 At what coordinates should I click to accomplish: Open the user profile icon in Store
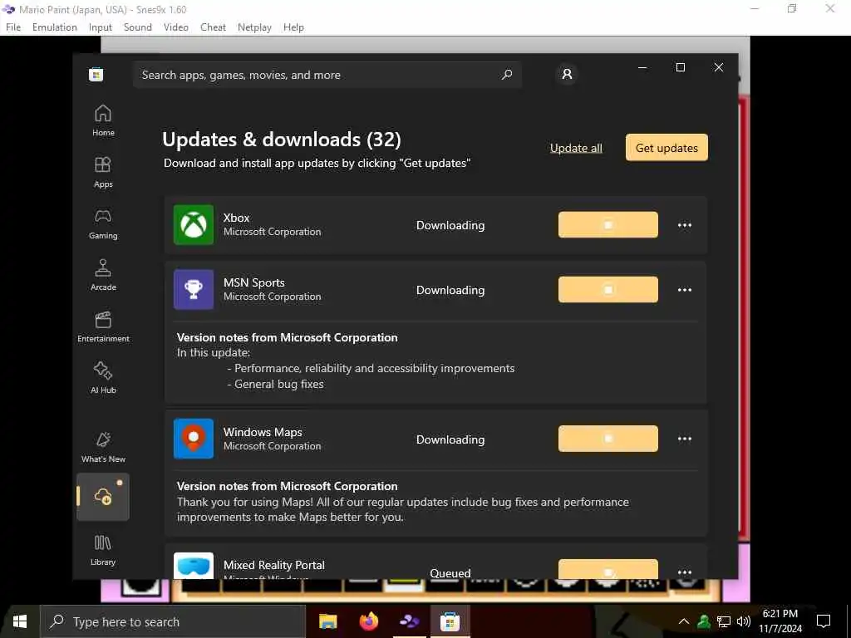click(567, 74)
